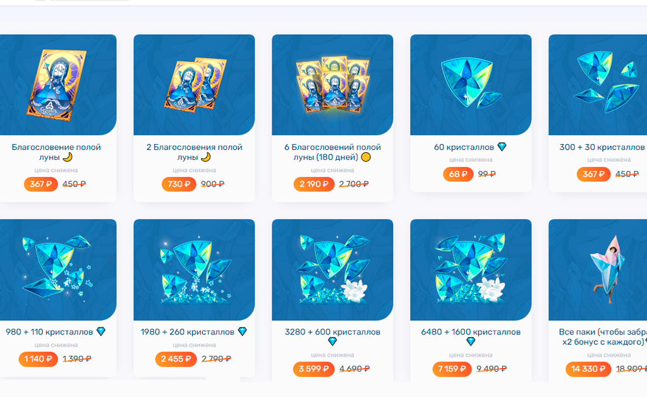Select the 6480 + 1600 кристаллов image

click(470, 269)
